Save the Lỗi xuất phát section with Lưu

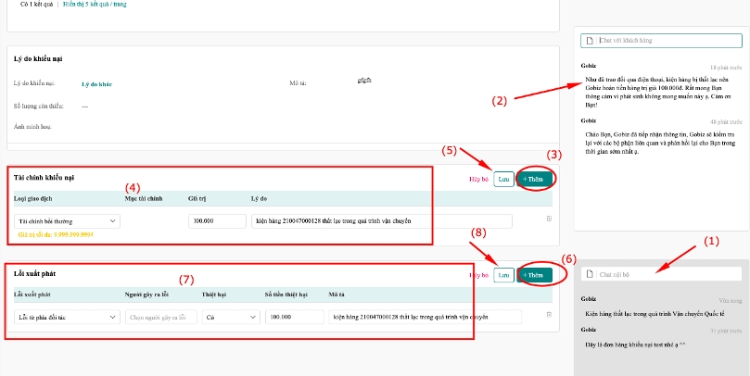click(x=503, y=275)
